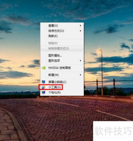Click the greyed 粘贴(P) entry
This screenshot has width=133, height=141.
pos(62,43)
